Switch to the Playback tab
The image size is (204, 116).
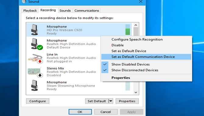[x=30, y=11]
